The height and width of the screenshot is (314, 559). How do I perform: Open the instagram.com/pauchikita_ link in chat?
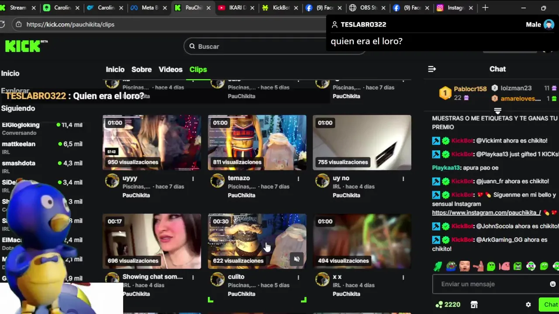[487, 213]
